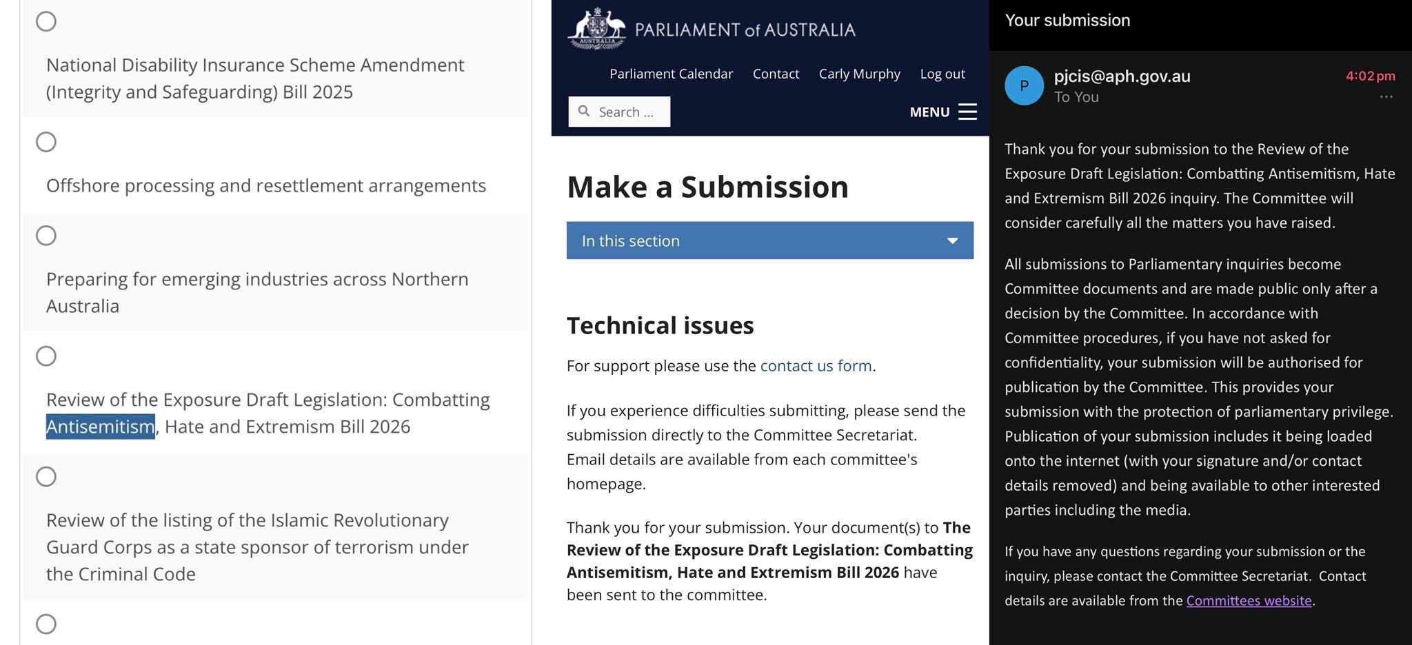
Task: Select the radio button above National Disability row
Action: tap(46, 21)
